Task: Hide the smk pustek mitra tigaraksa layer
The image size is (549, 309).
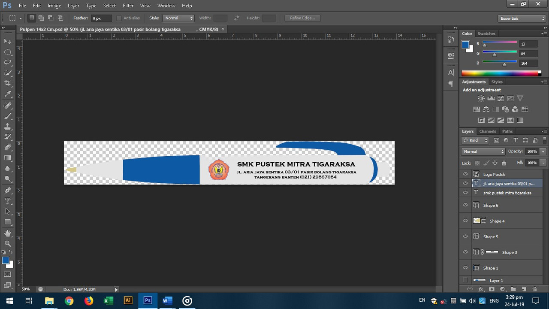Action: pyautogui.click(x=465, y=193)
